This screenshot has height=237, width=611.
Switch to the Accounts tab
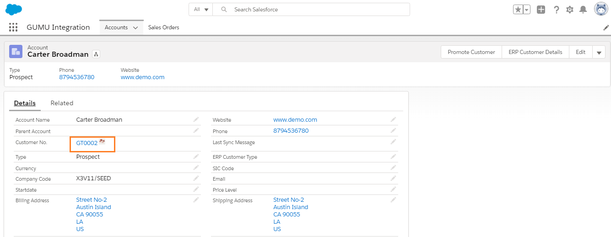coord(116,27)
